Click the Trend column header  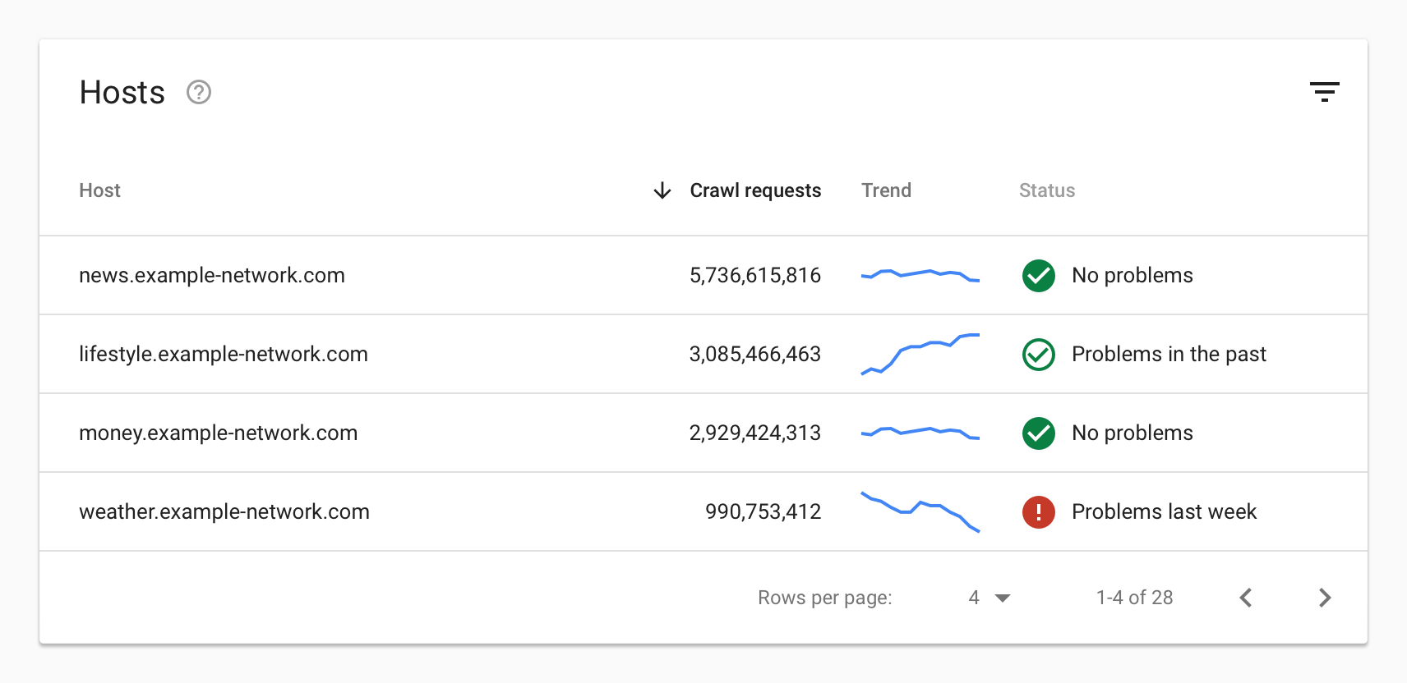[886, 190]
